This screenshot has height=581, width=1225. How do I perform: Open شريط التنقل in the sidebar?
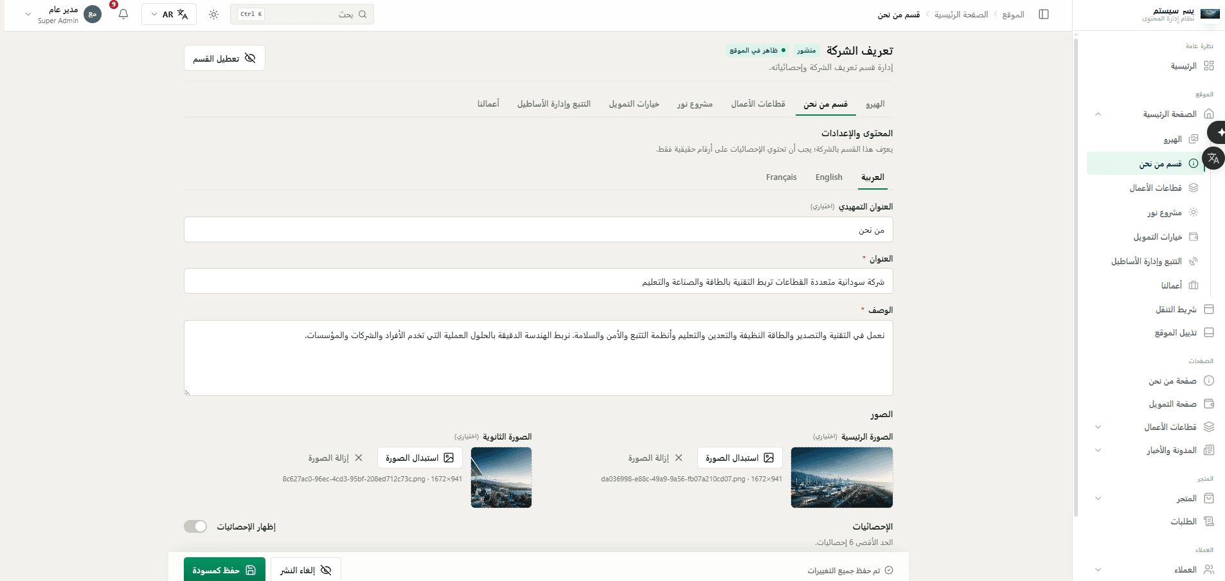1184,309
